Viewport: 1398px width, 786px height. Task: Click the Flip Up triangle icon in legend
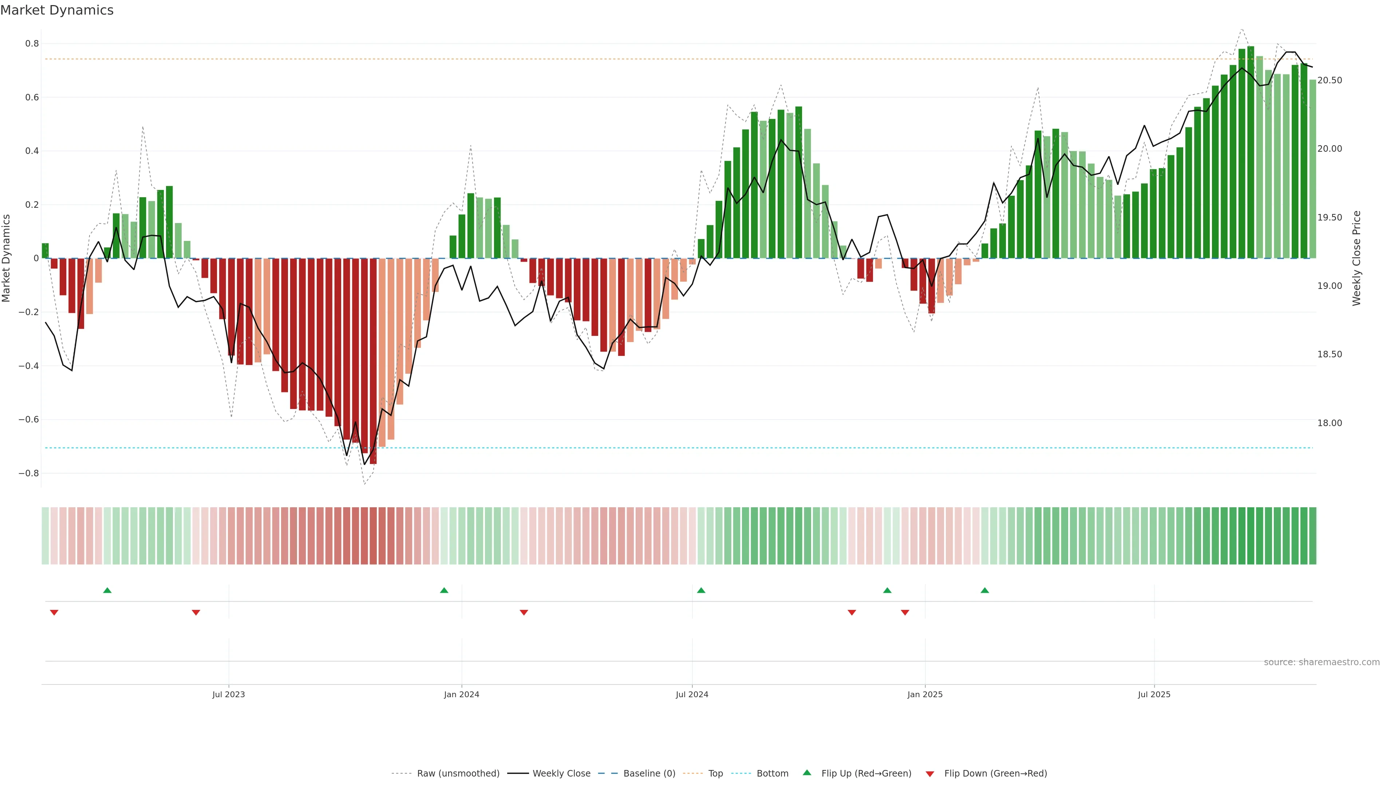point(806,773)
